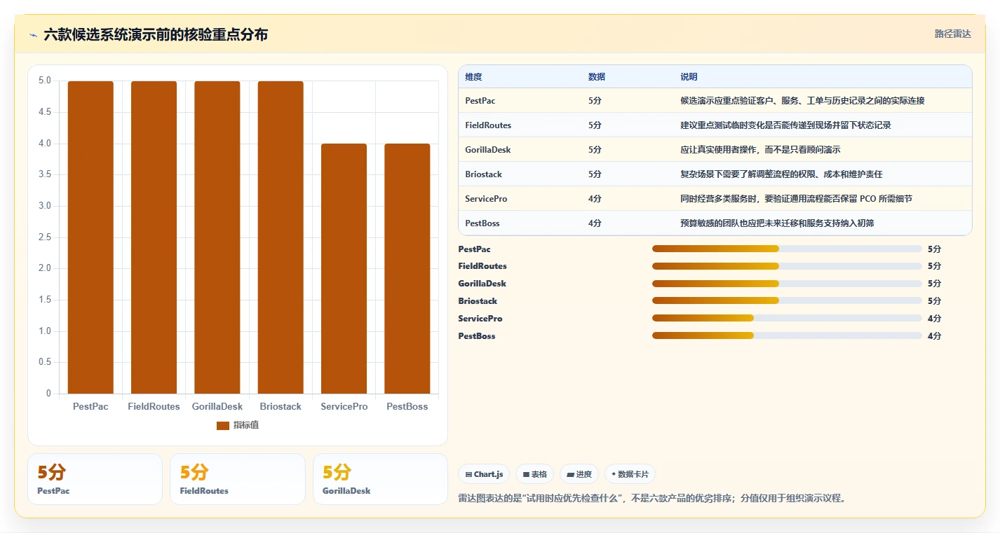Viewport: 1000px width, 533px height.
Task: Toggle the 指标值 legend color box
Action: pyautogui.click(x=223, y=425)
